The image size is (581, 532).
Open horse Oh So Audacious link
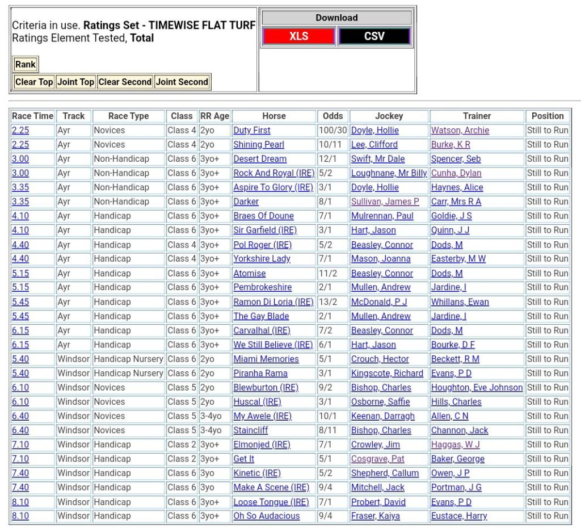pyautogui.click(x=266, y=516)
